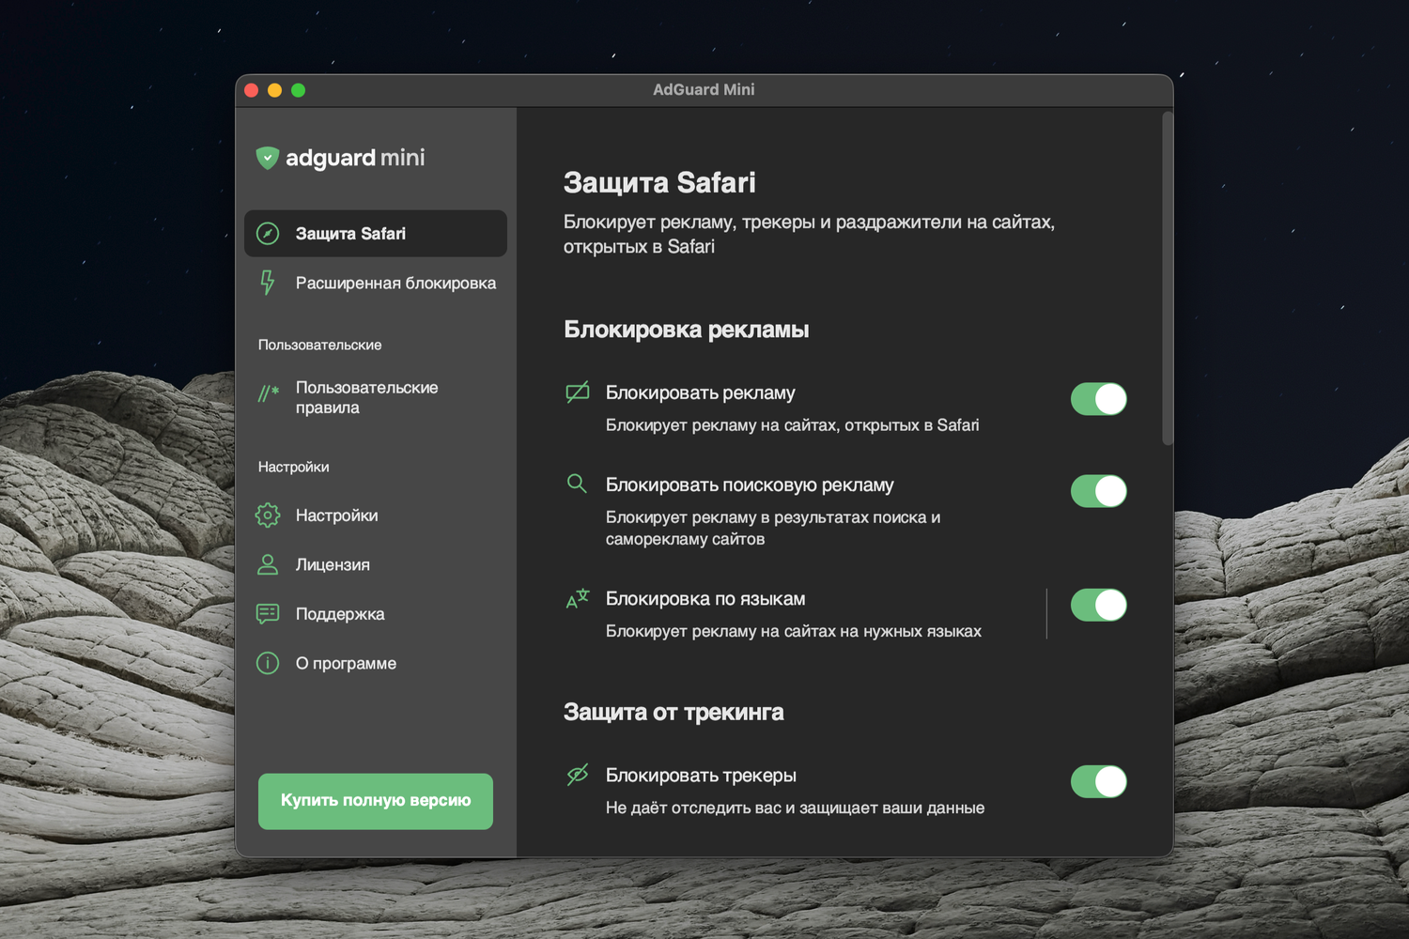The image size is (1409, 939).
Task: Minimize the AdGuard Mini window
Action: point(275,90)
